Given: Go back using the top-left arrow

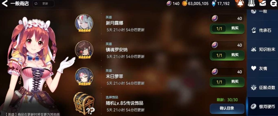Looking at the screenshot, I should 5,3.
